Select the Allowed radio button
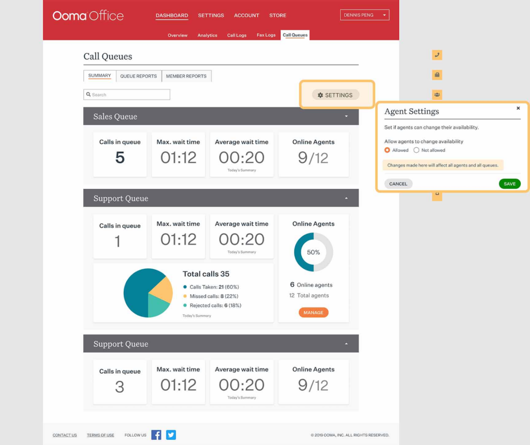 (387, 150)
